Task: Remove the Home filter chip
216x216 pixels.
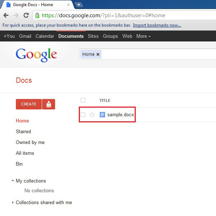Action: tap(98, 54)
